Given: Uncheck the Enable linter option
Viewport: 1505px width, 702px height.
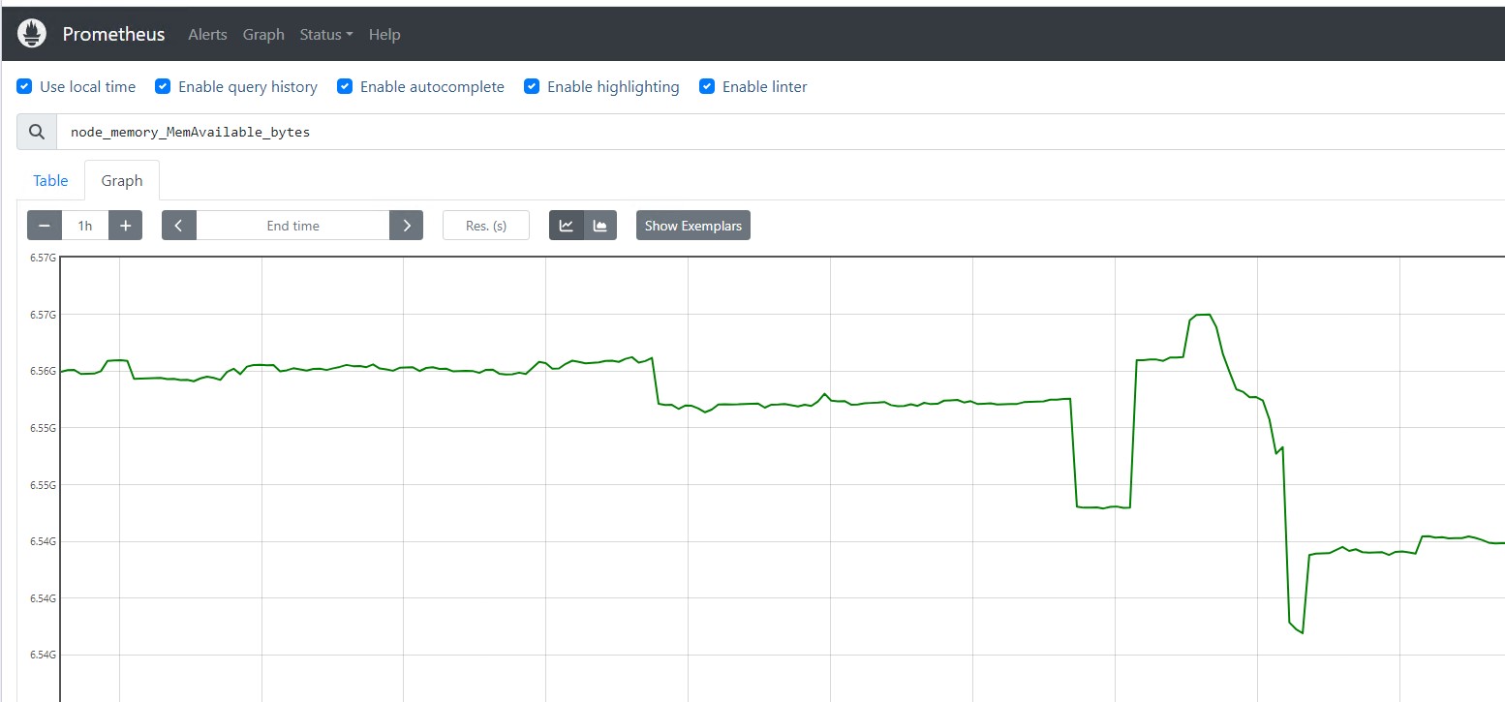Looking at the screenshot, I should (x=707, y=86).
